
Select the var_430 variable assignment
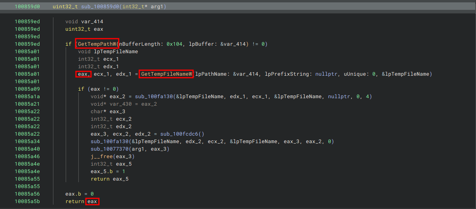[x=124, y=104]
